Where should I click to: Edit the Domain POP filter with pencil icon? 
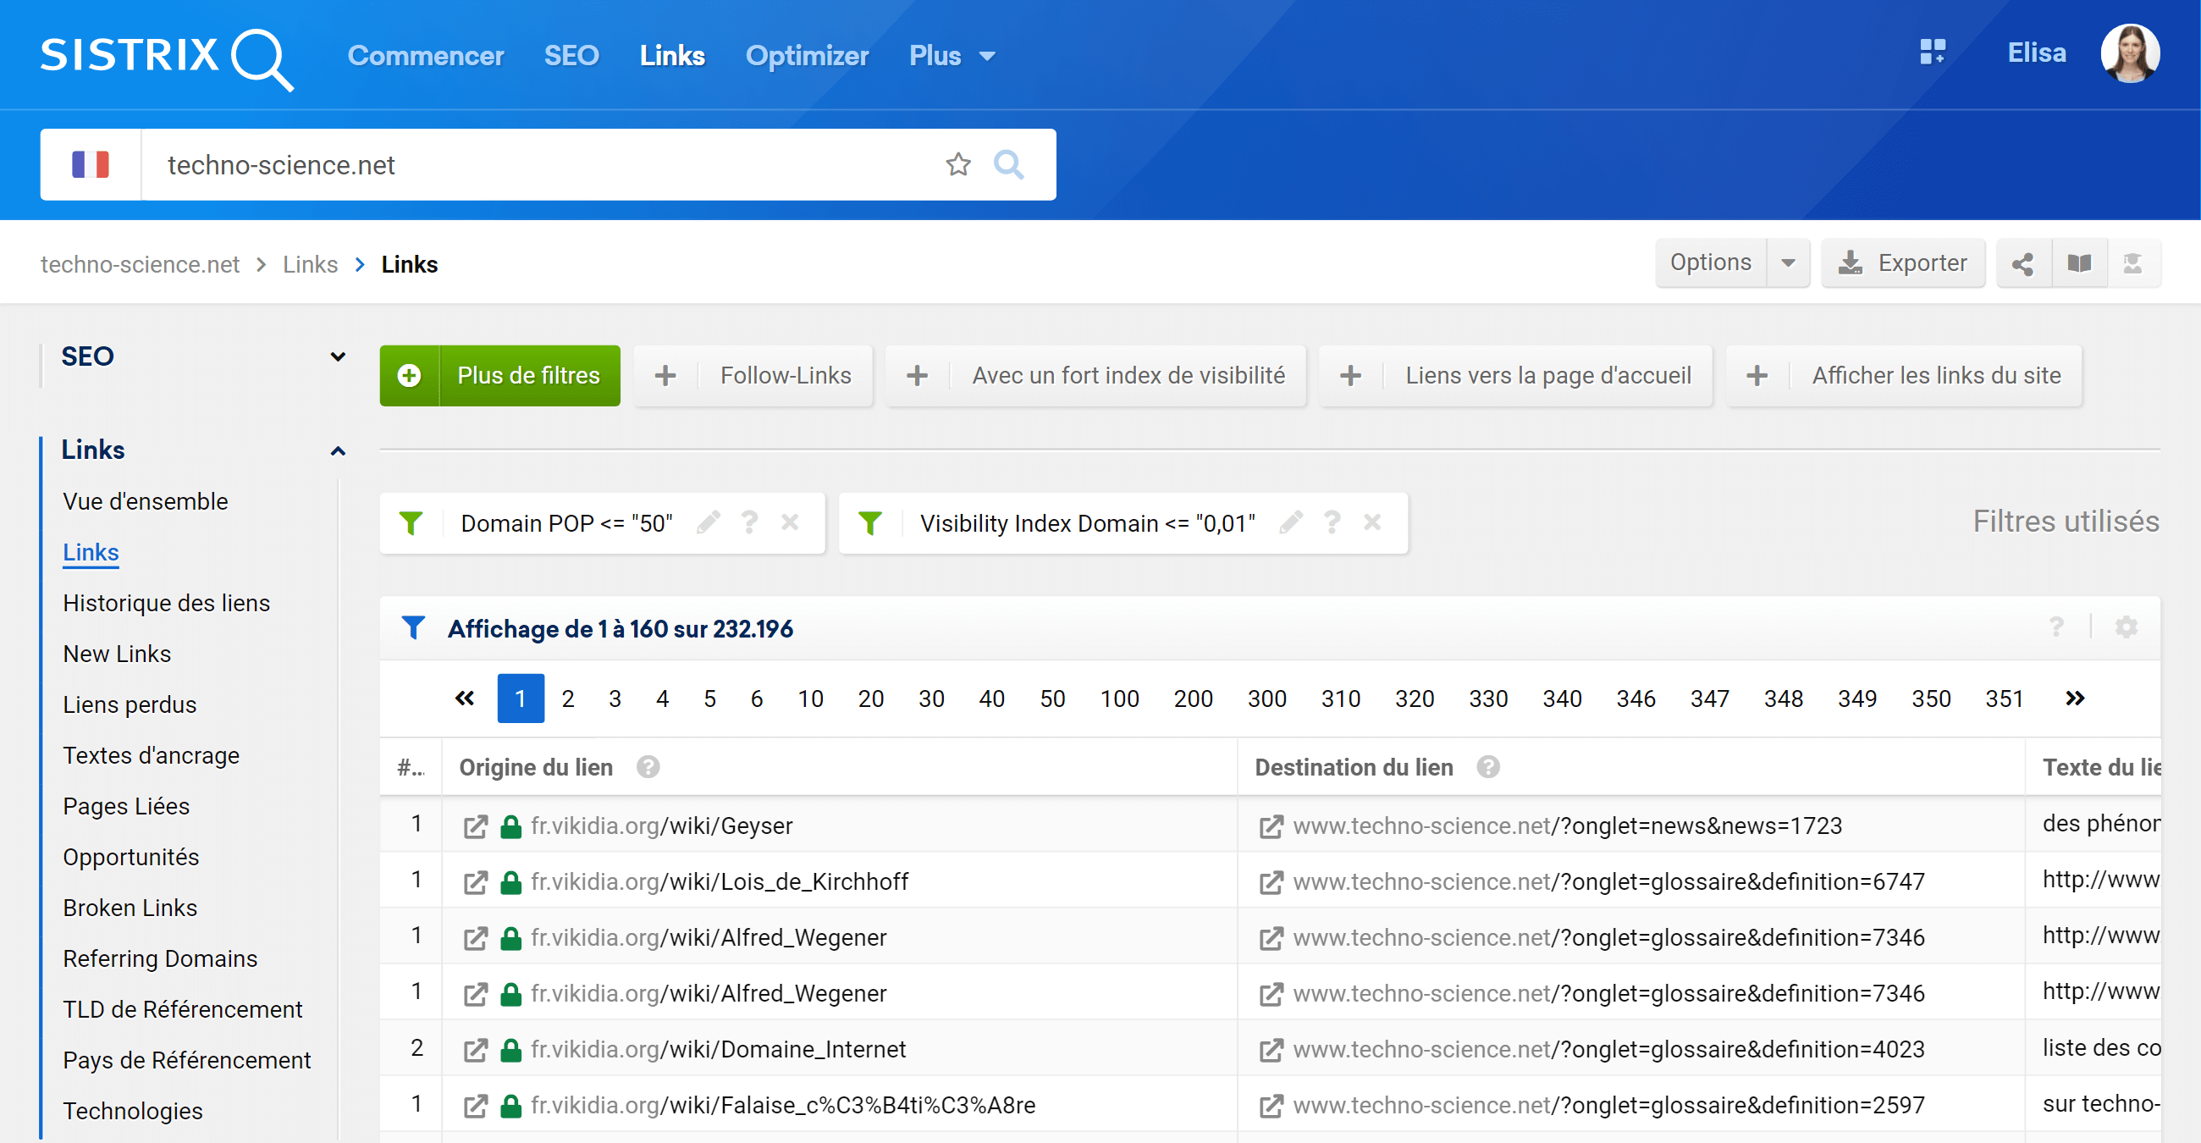[x=709, y=522]
